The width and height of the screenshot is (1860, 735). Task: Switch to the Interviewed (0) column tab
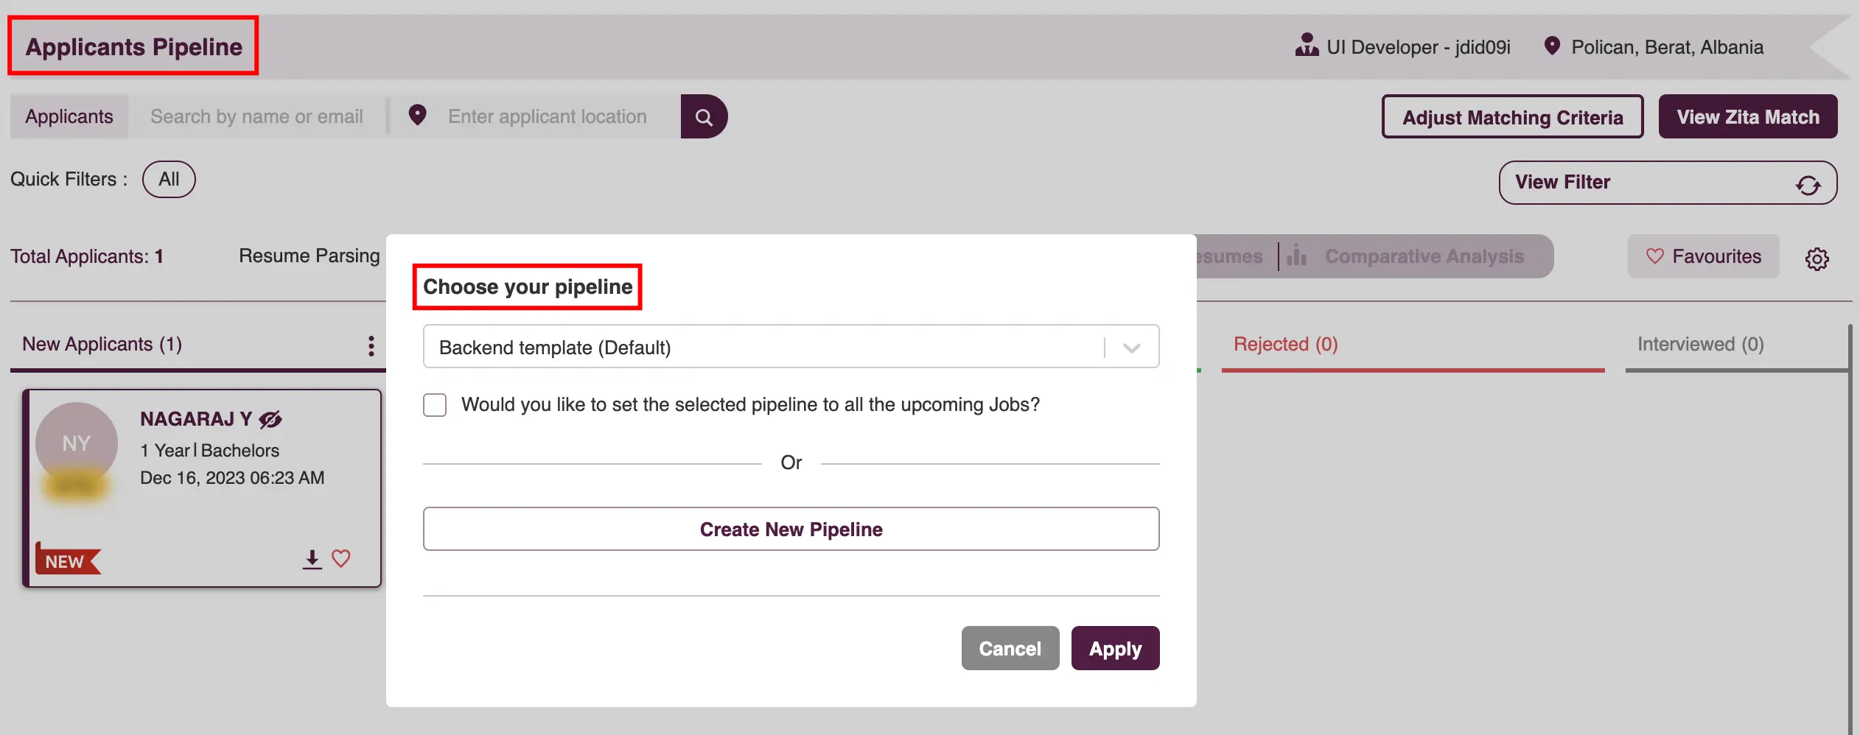click(x=1700, y=344)
